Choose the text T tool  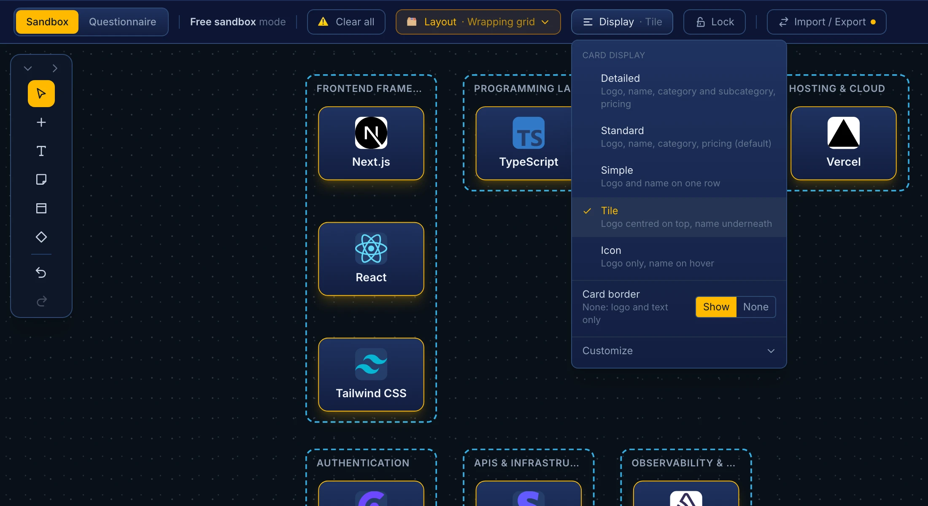41,151
